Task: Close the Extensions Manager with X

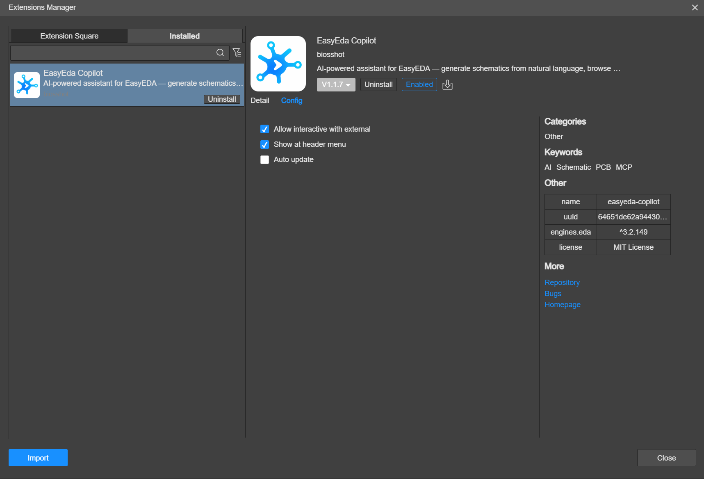Action: click(x=695, y=7)
